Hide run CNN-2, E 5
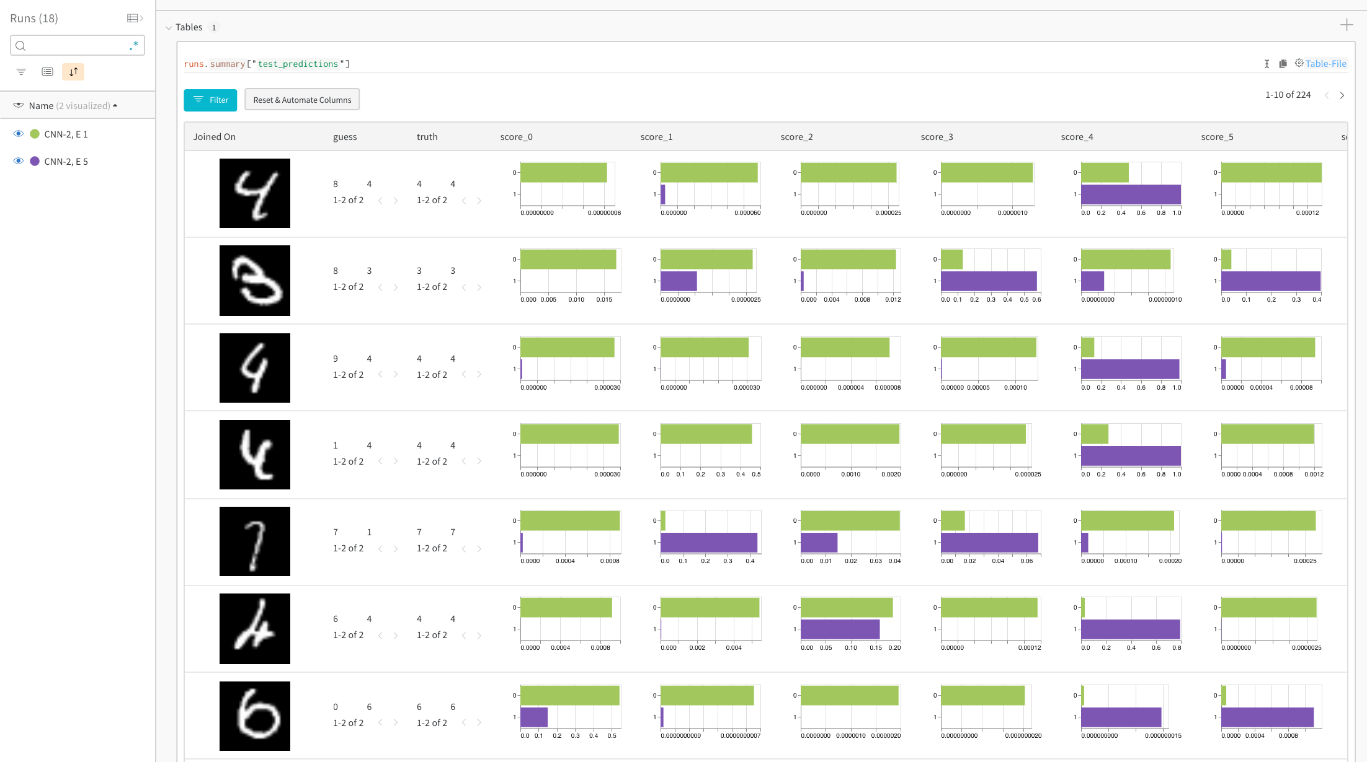This screenshot has height=762, width=1367. tap(19, 161)
